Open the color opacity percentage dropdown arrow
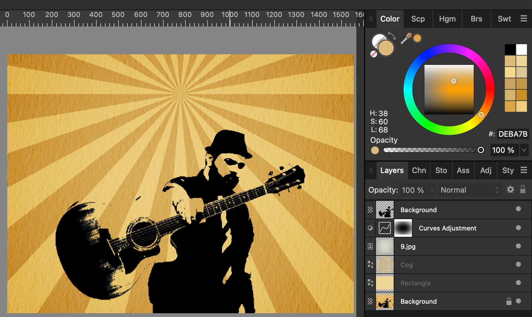The height and width of the screenshot is (317, 532). 524,150
